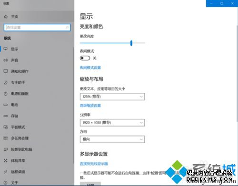The height and width of the screenshot is (186, 238).
Task: Open 多任务处理 settings page
Action: point(37,138)
